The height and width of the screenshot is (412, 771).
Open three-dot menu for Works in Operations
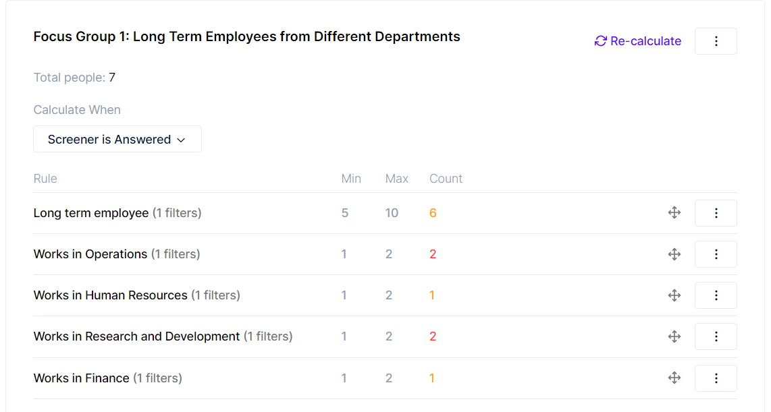(716, 254)
